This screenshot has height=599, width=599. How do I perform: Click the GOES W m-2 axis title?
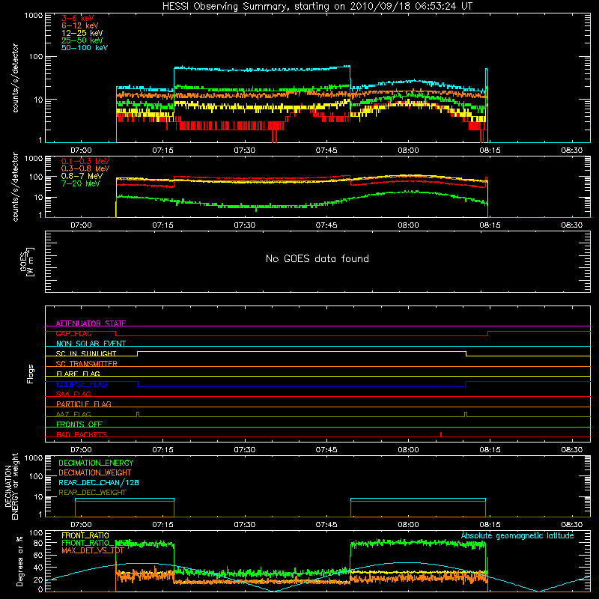[26, 261]
